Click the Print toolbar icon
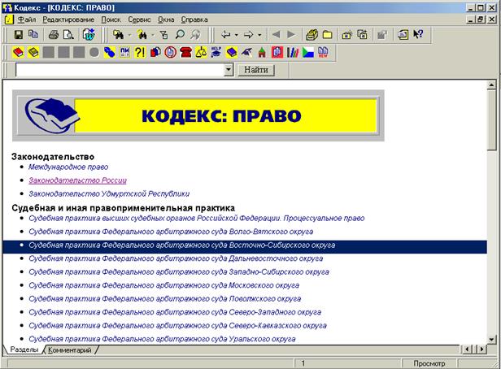Image resolution: width=501 pixels, height=369 pixels. click(x=54, y=34)
